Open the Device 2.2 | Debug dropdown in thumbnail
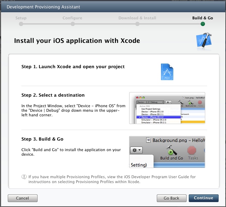This screenshot has height=207, width=226. (150, 102)
